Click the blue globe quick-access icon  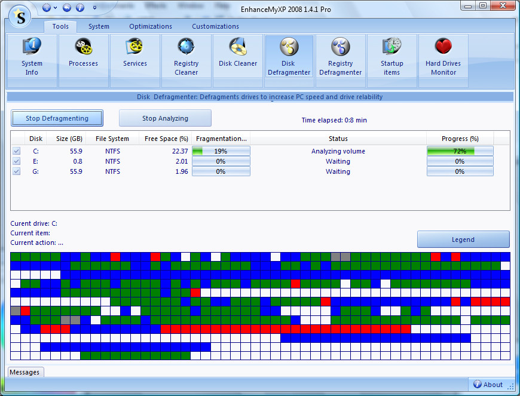(x=47, y=8)
